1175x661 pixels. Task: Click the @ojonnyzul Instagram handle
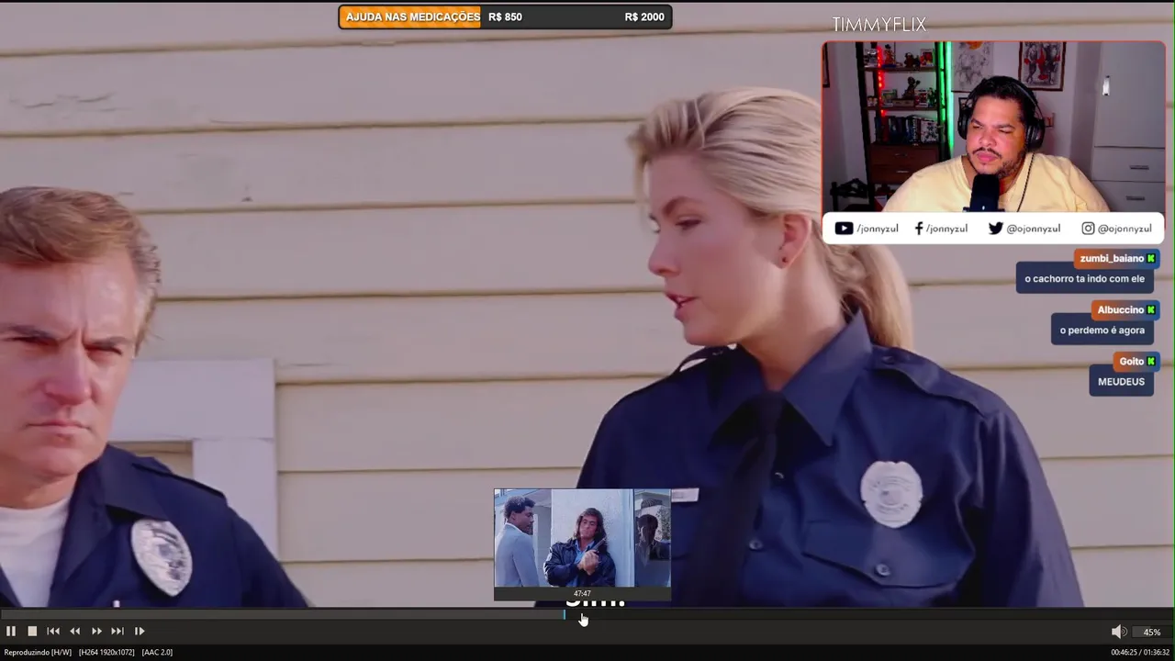point(1125,229)
